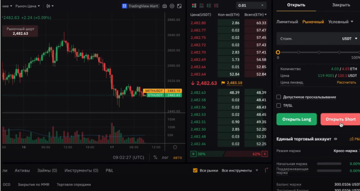Take a chart snapshot with the camera icon
This screenshot has width=360, height=191.
[164, 6]
